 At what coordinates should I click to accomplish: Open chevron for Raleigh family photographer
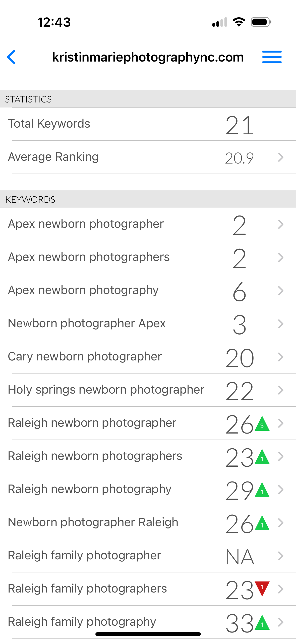pyautogui.click(x=281, y=556)
